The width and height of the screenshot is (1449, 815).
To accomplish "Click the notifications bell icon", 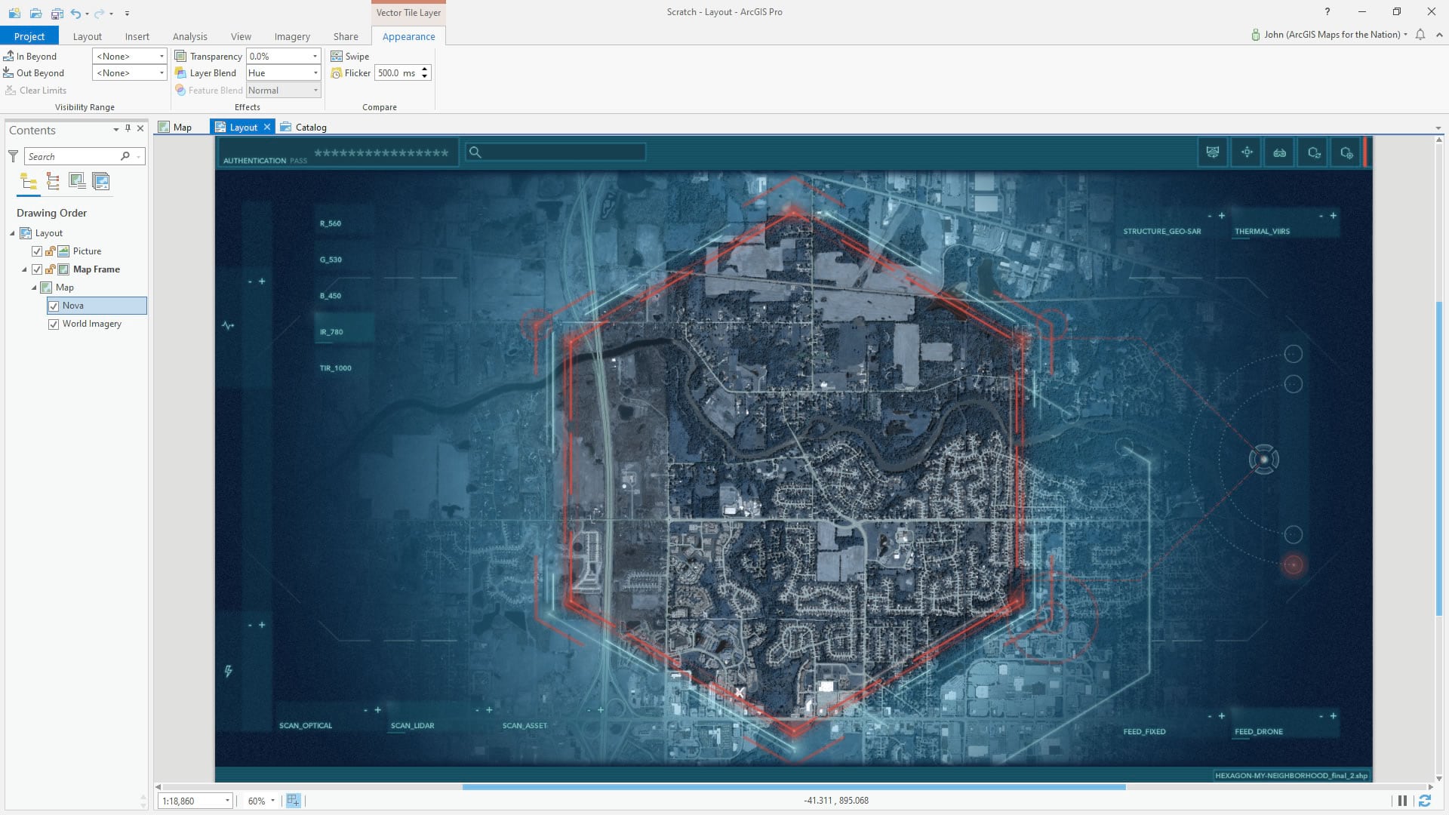I will click(1420, 35).
